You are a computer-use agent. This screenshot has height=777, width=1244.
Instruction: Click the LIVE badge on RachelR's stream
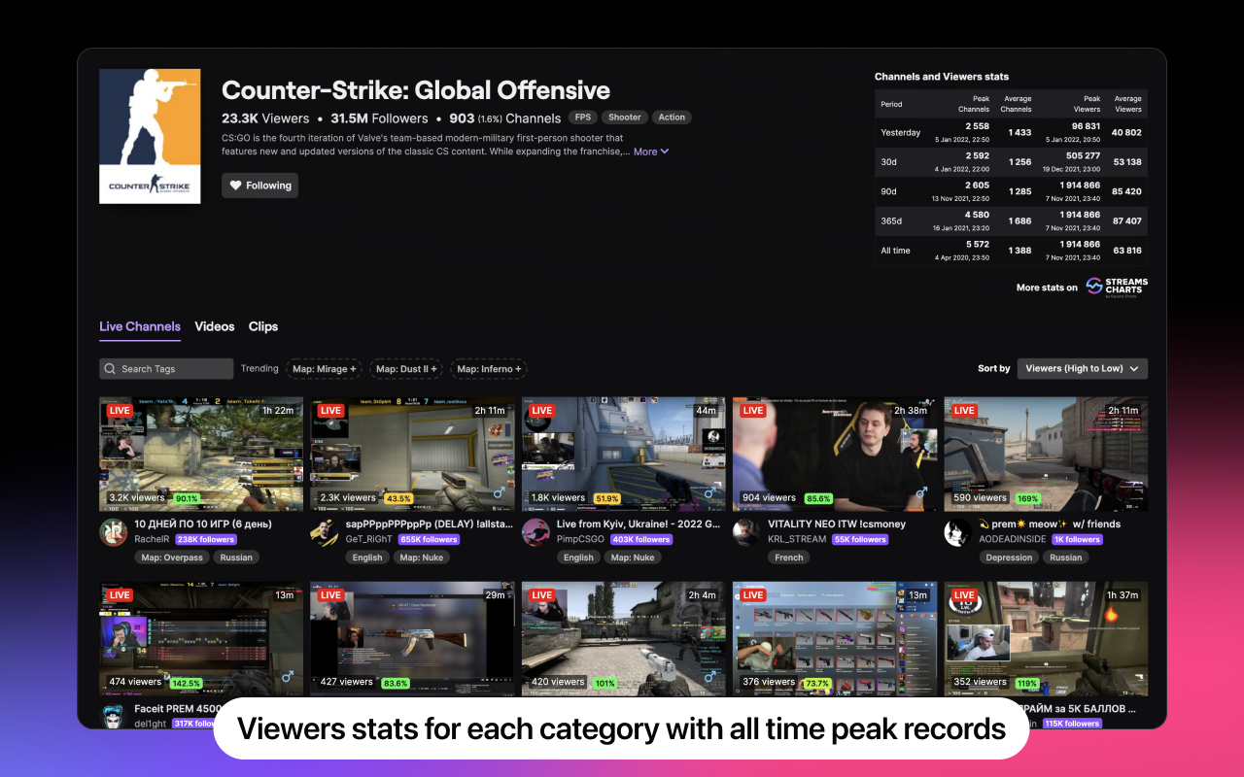pos(119,410)
